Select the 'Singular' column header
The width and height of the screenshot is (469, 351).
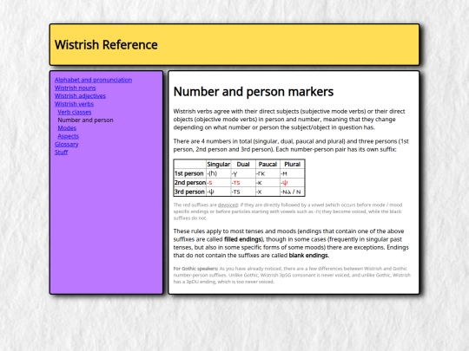[x=219, y=164]
